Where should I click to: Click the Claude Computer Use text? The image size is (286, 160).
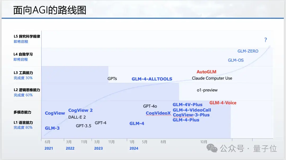tap(212, 78)
